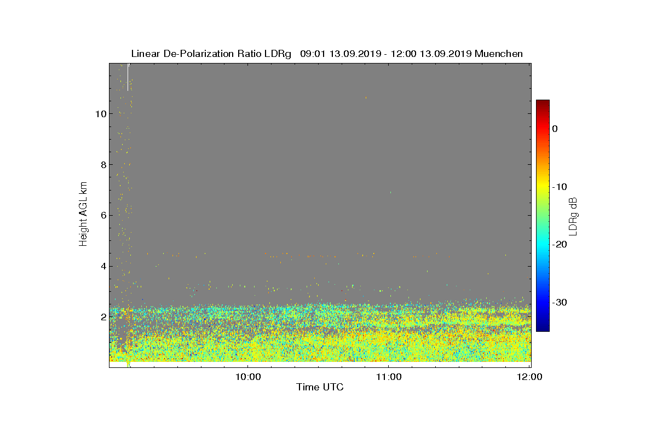Click the height tick label '2'
Viewport: 657px width, 438px height.
click(102, 317)
